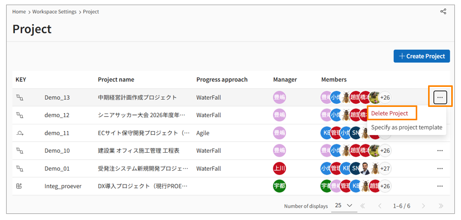Open the three-dot menu for Integ_proever
The image size is (461, 220).
[x=439, y=186]
